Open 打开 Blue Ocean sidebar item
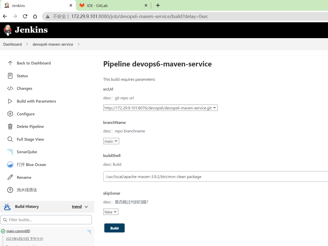328x246 pixels. [x=31, y=165]
